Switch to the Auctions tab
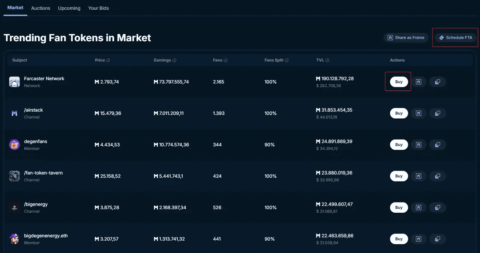 click(x=40, y=8)
